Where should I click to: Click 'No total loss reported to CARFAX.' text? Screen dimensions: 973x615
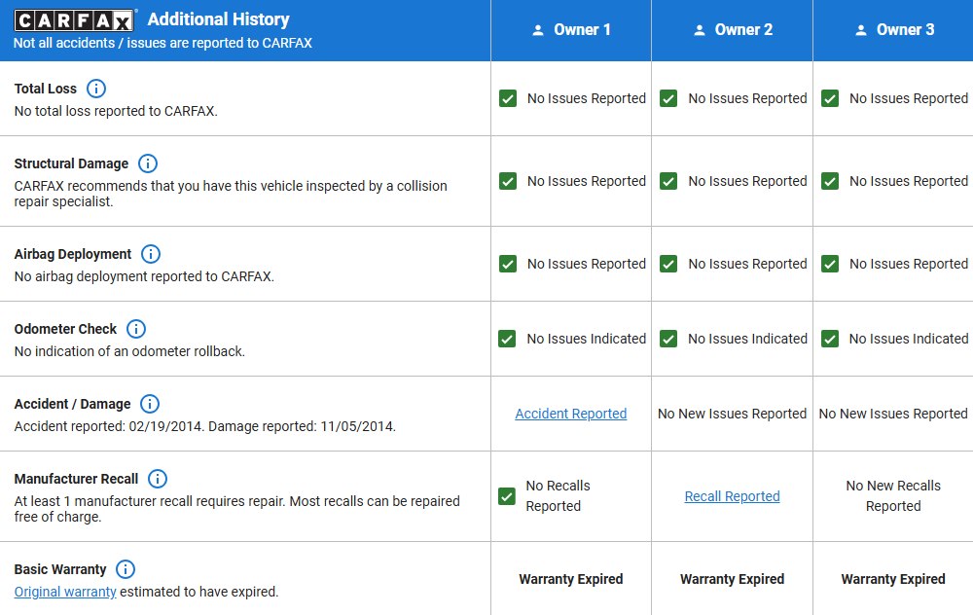pos(116,112)
